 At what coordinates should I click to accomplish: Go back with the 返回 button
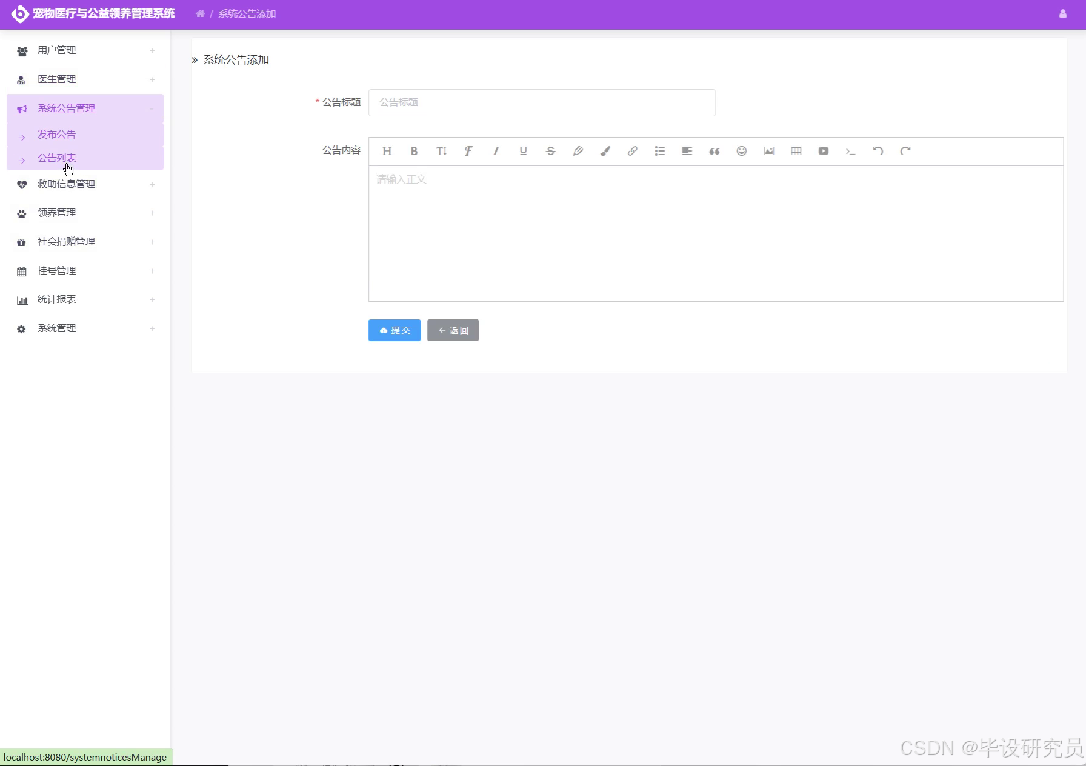453,330
